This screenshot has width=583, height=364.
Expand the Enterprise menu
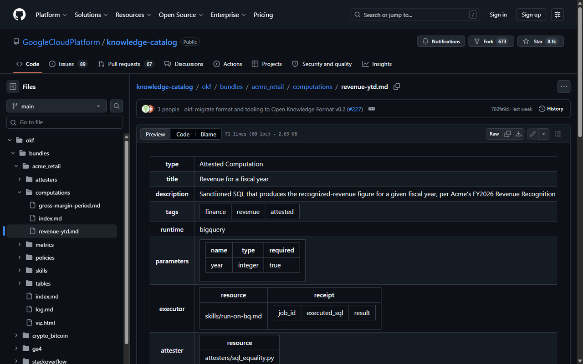[x=228, y=15]
